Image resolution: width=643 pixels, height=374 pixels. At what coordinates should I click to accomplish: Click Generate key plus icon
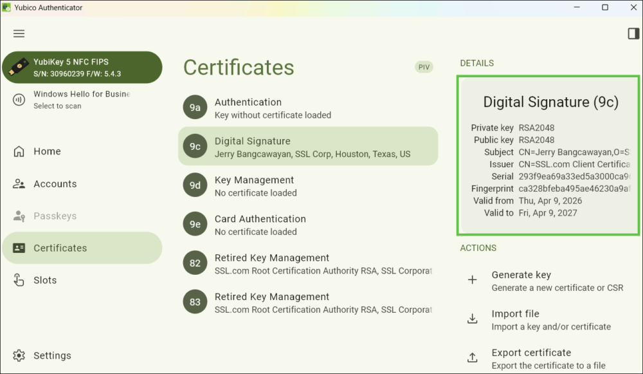473,280
